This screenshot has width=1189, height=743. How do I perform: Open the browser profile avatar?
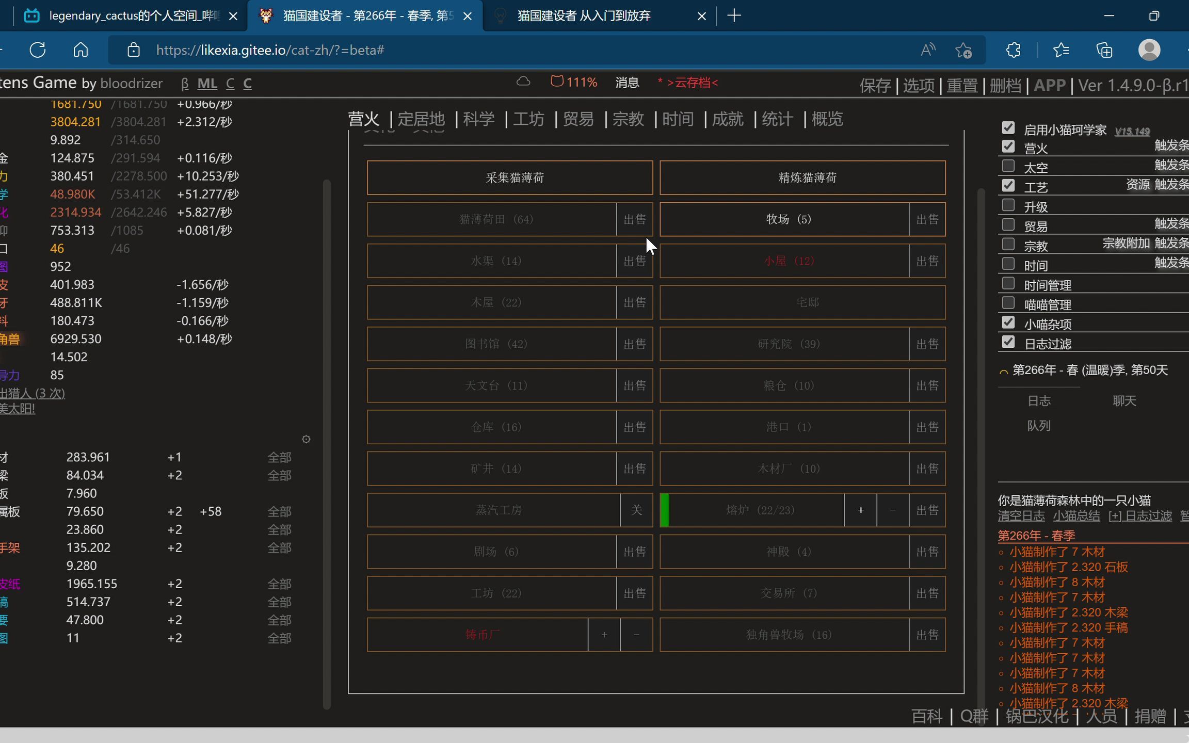pos(1149,50)
